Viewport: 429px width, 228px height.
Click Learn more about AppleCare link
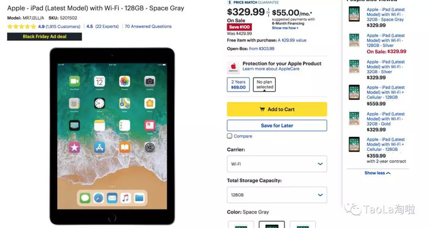[x=271, y=68]
